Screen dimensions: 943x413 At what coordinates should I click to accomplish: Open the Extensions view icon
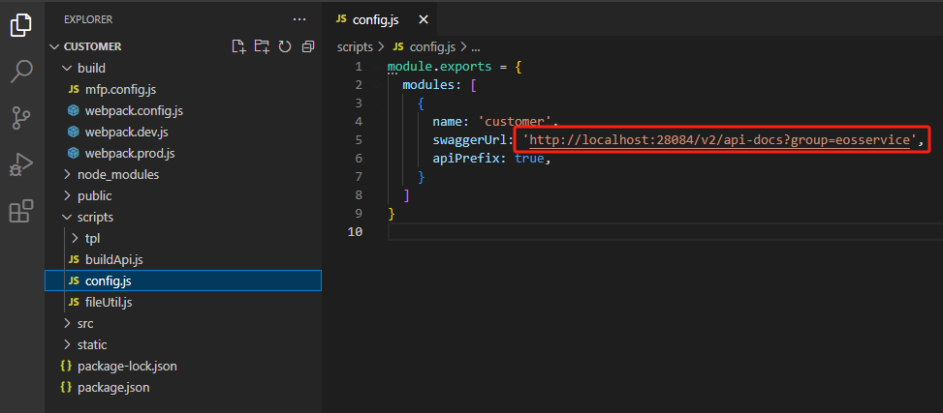coord(21,211)
